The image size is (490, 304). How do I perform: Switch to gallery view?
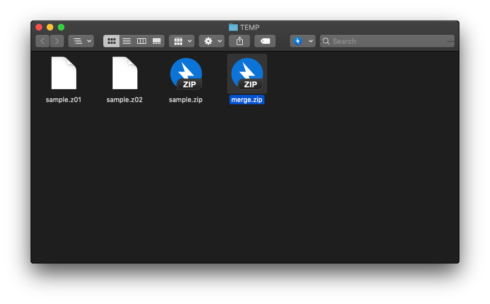point(157,41)
